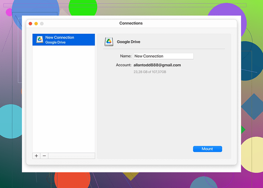263x188 pixels.
Task: Add a new connection with plus button
Action: tap(37, 156)
